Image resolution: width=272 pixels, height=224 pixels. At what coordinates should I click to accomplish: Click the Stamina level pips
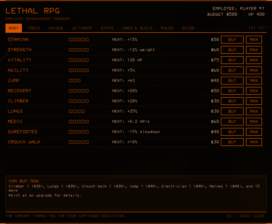(79, 40)
